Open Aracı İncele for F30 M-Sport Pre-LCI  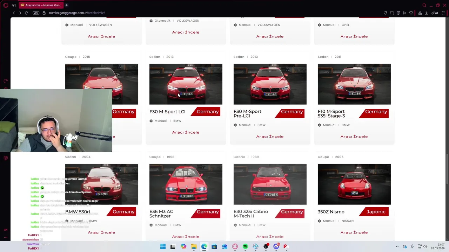tap(270, 136)
